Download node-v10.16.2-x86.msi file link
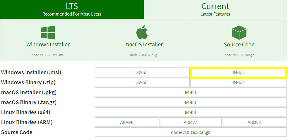 (x=48, y=55)
